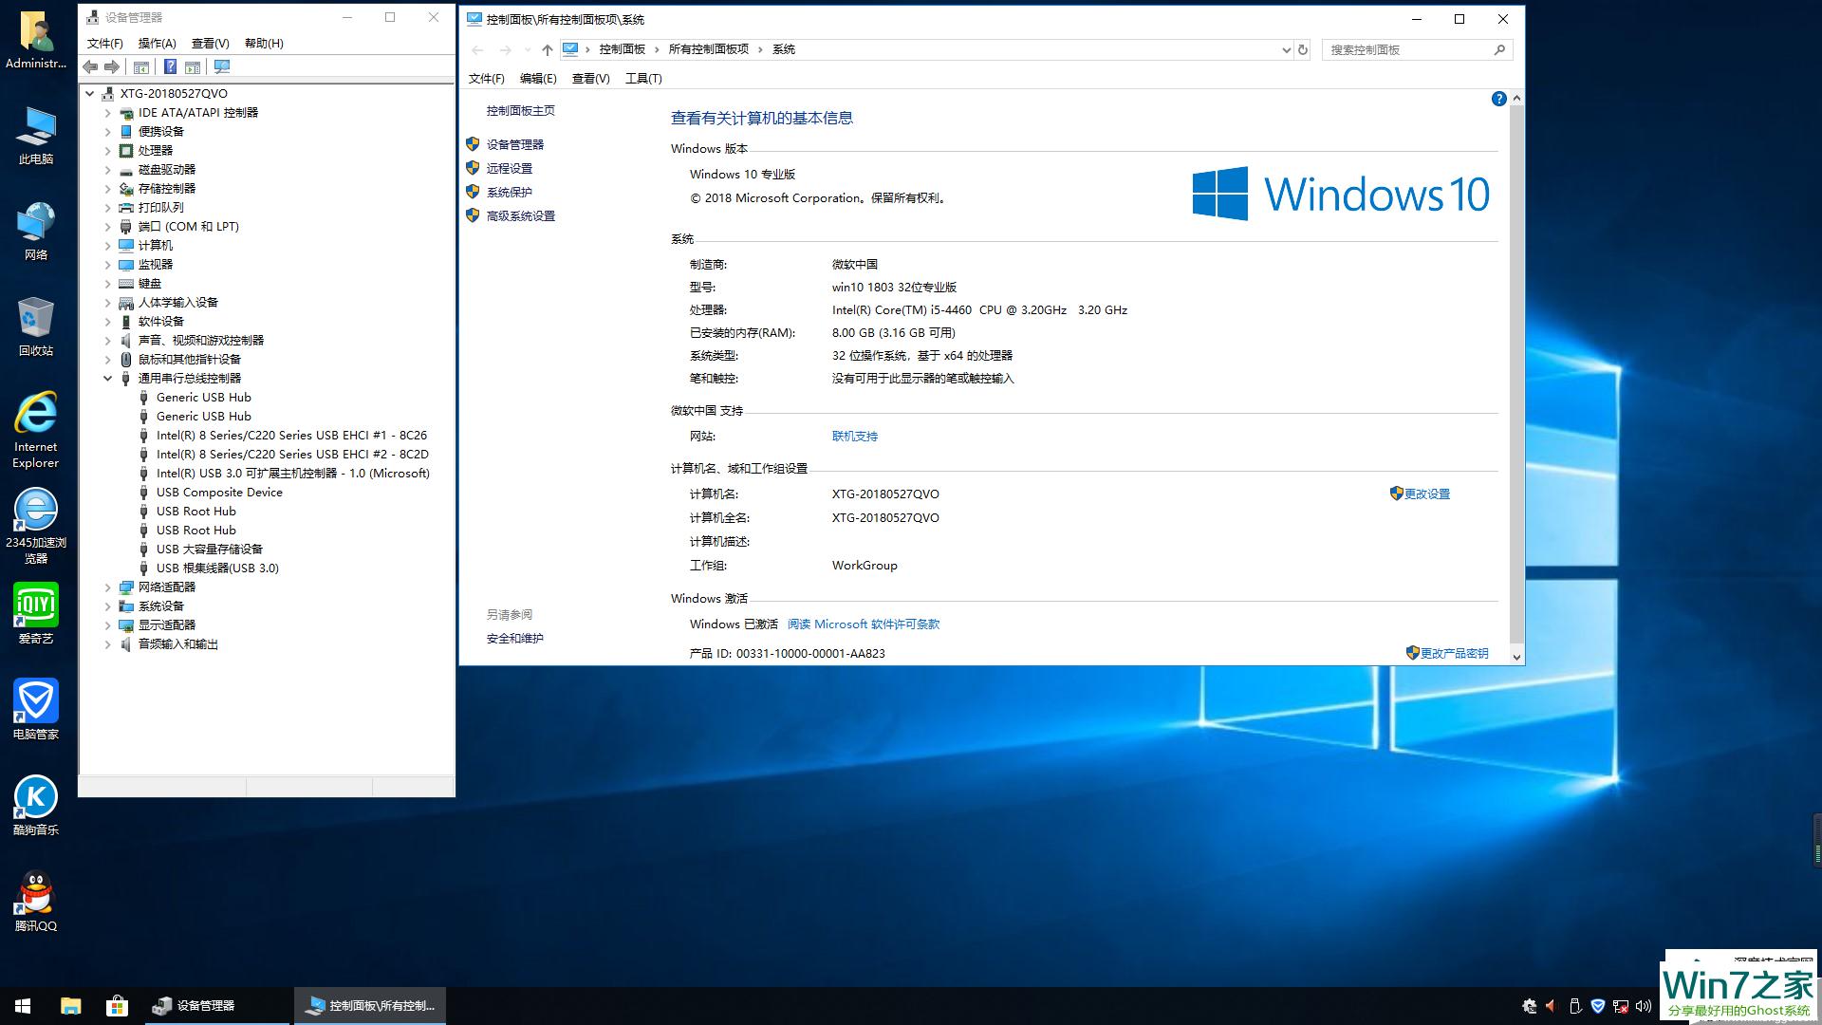
Task: Click 电脑管家 shield tray icon
Action: tap(1598, 1006)
